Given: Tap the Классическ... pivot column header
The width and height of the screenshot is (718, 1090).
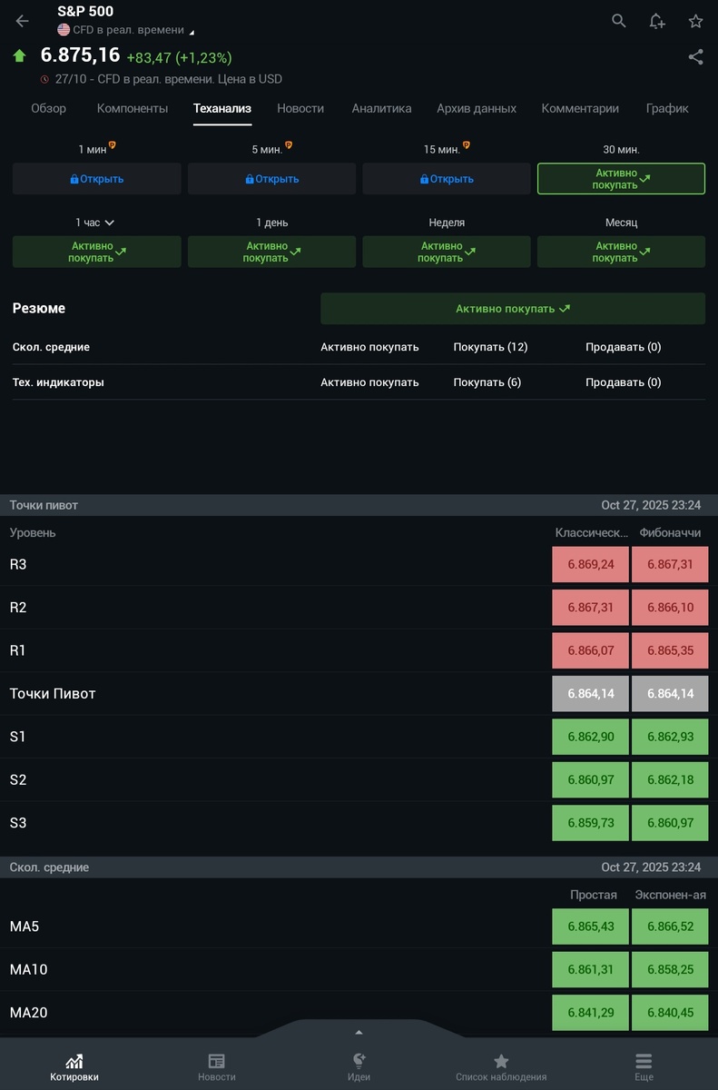Looking at the screenshot, I should [592, 532].
